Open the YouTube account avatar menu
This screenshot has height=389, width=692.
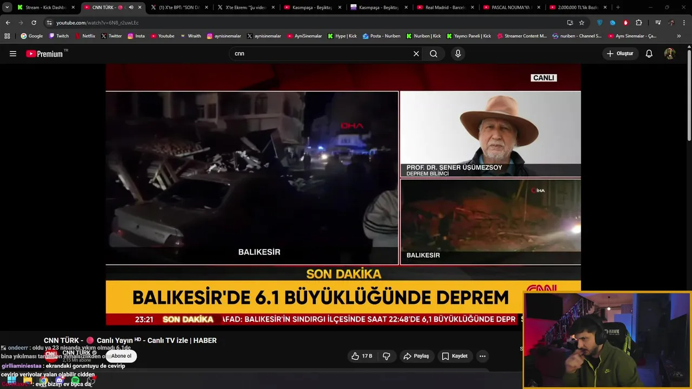(x=670, y=53)
